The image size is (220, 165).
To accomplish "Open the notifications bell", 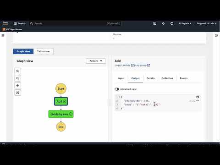I will (x=163, y=23).
